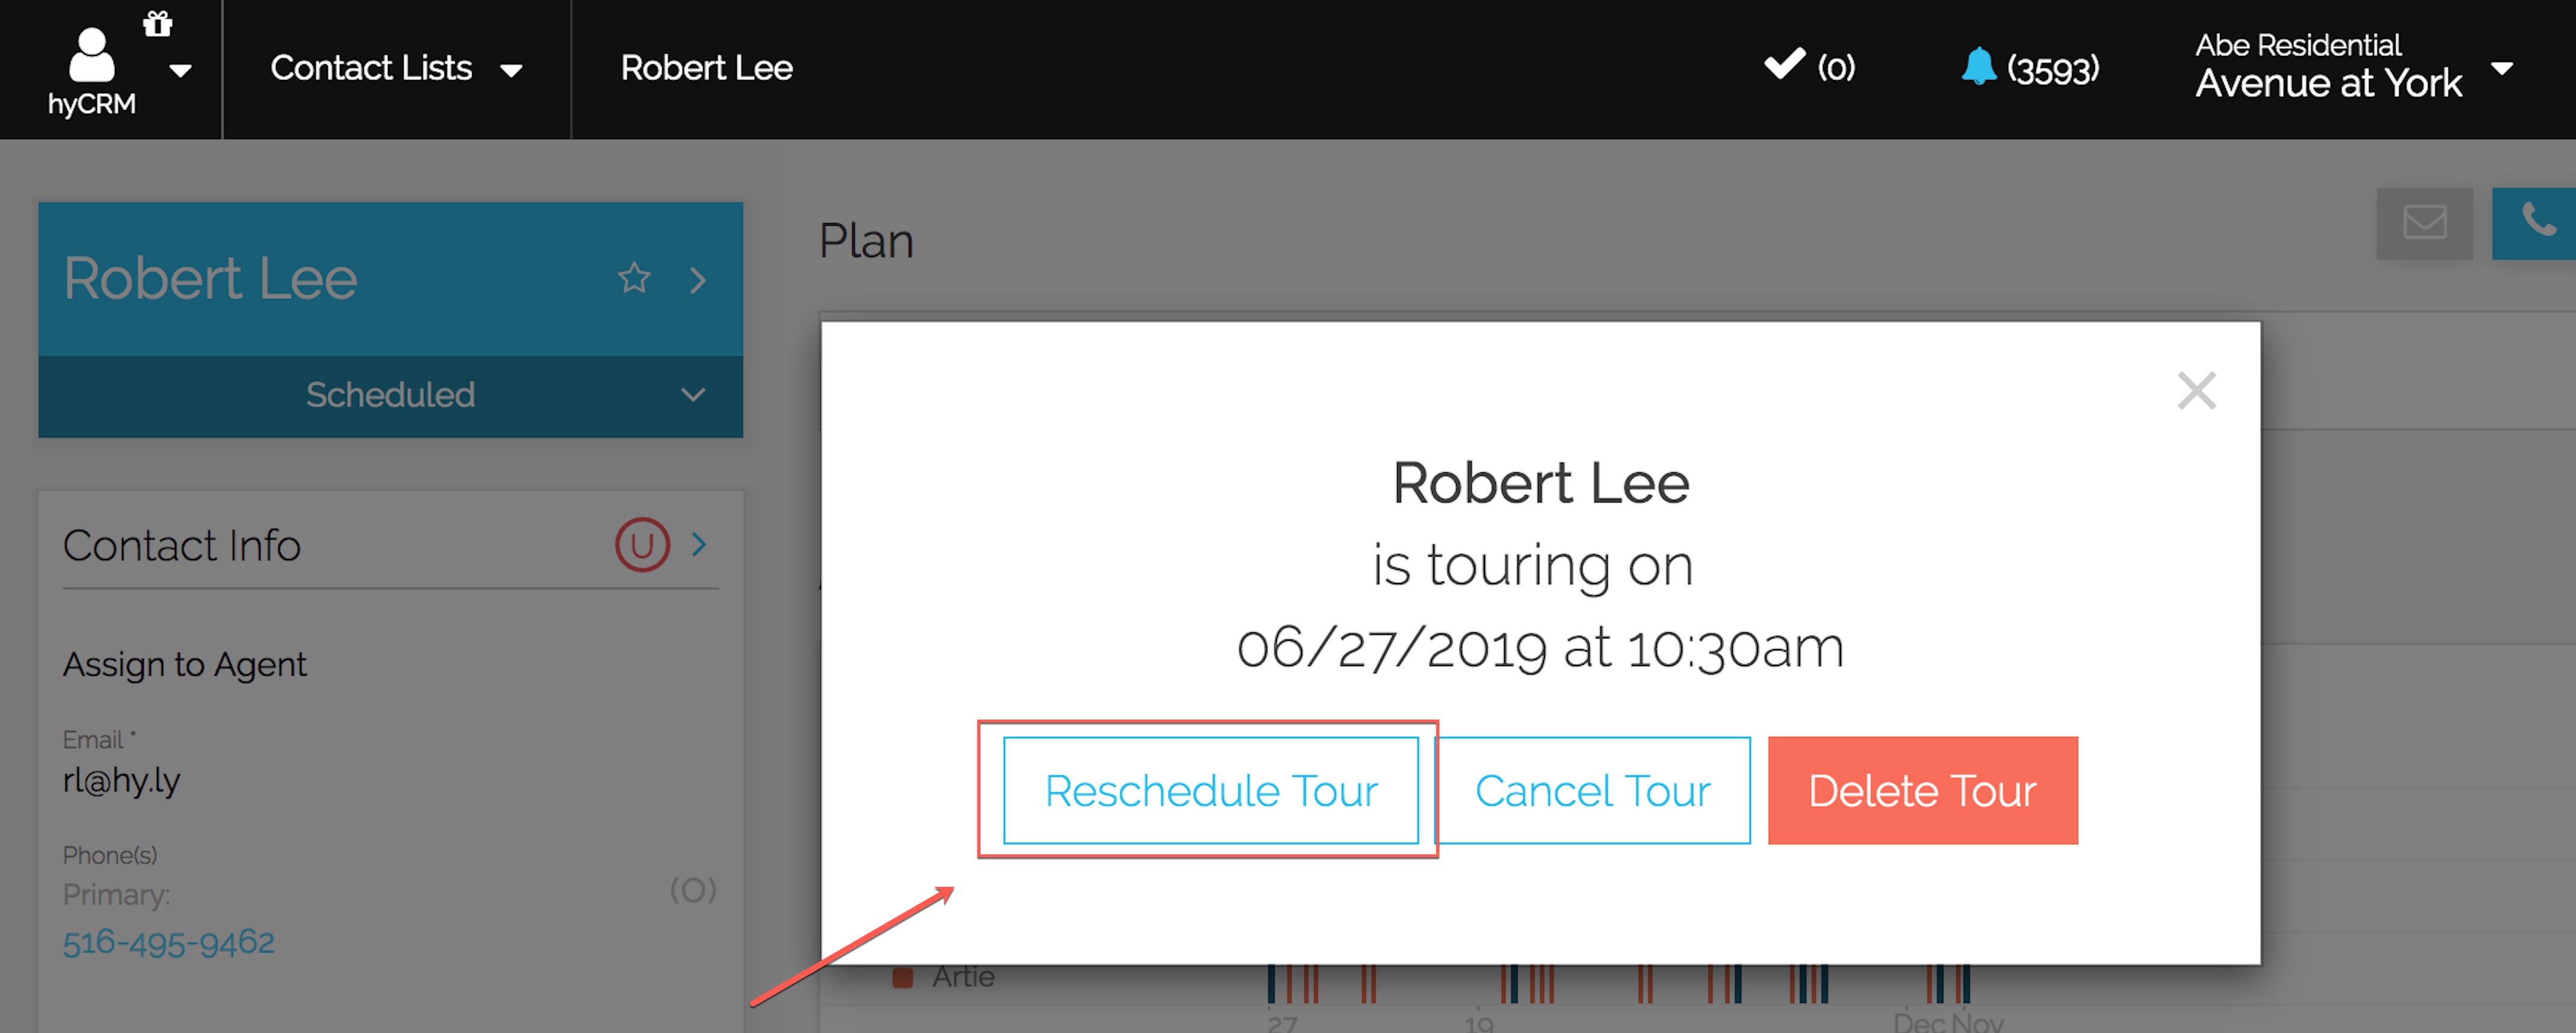Click the email envelope icon button
The height and width of the screenshot is (1033, 2576).
[x=2424, y=222]
